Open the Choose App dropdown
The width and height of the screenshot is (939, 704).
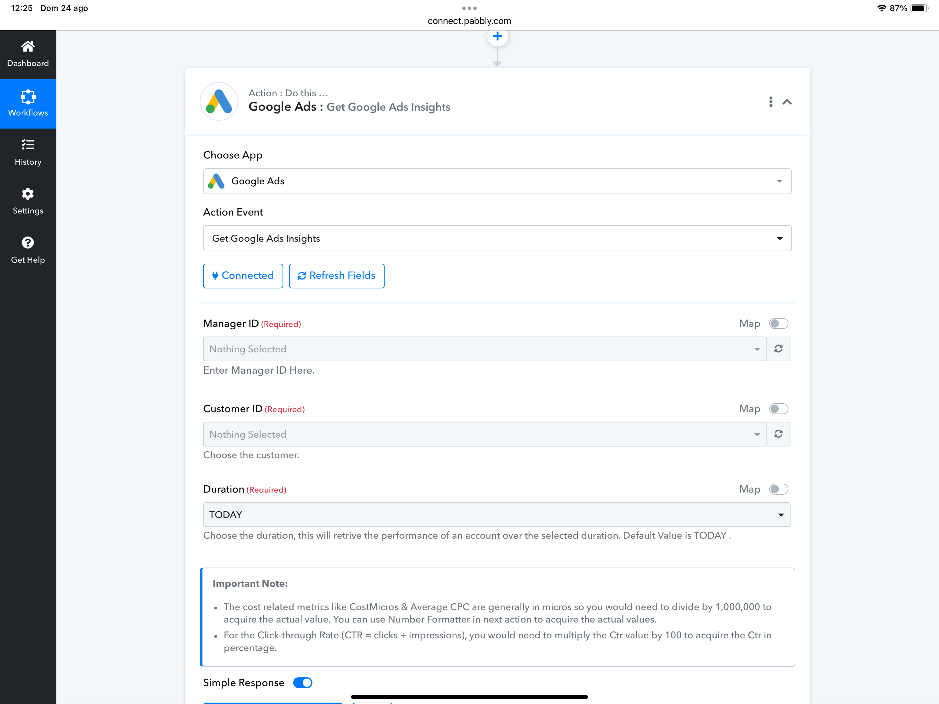pyautogui.click(x=497, y=181)
